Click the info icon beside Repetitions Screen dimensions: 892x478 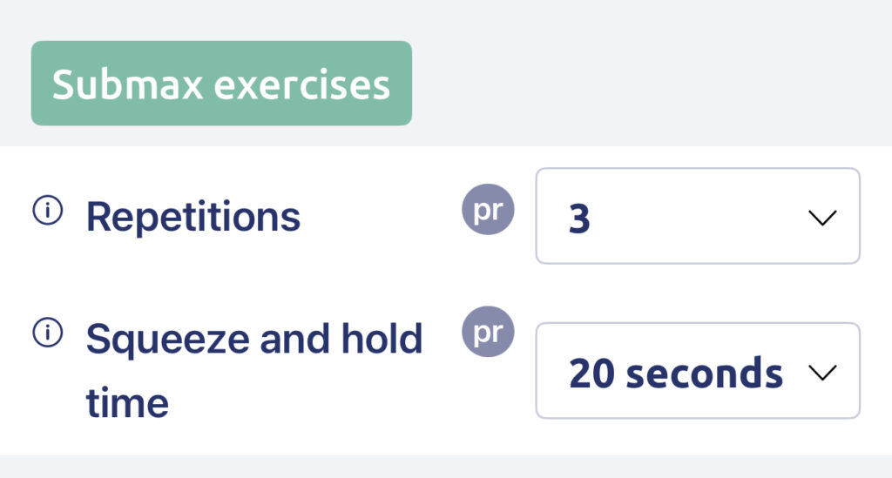tap(48, 212)
